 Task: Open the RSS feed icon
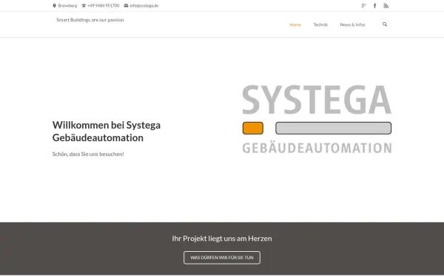[x=386, y=6]
